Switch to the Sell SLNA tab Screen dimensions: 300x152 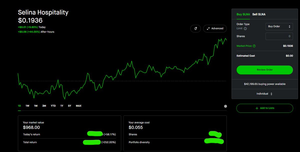[x=259, y=14]
